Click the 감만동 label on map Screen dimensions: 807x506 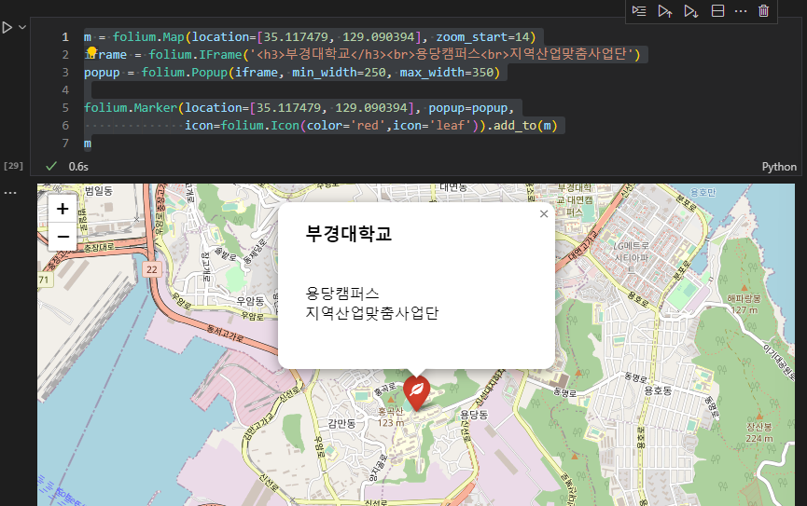click(341, 424)
